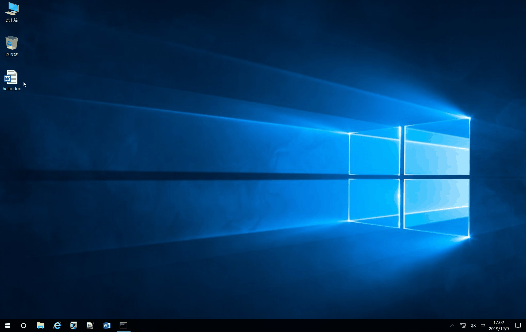Open the clock showing 17:02 2019/12/9
The height and width of the screenshot is (332, 526).
pos(499,325)
